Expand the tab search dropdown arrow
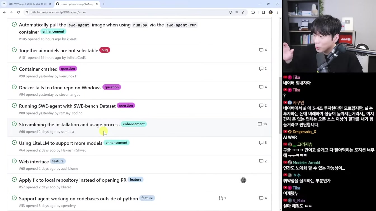This screenshot has height=211, width=376. (4, 4)
